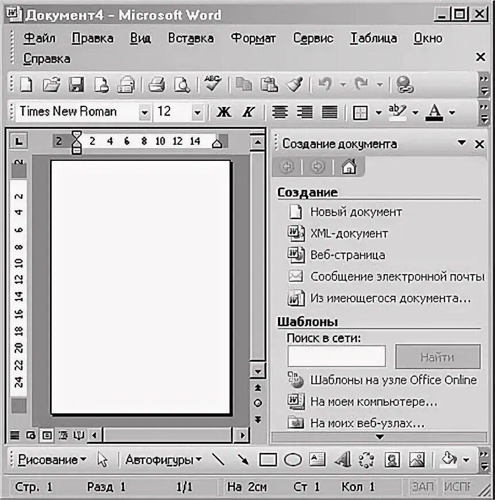Open the Формат menu

tap(254, 39)
